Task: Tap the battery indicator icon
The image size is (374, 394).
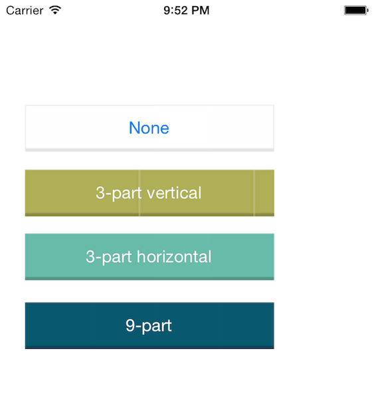Action: click(356, 11)
